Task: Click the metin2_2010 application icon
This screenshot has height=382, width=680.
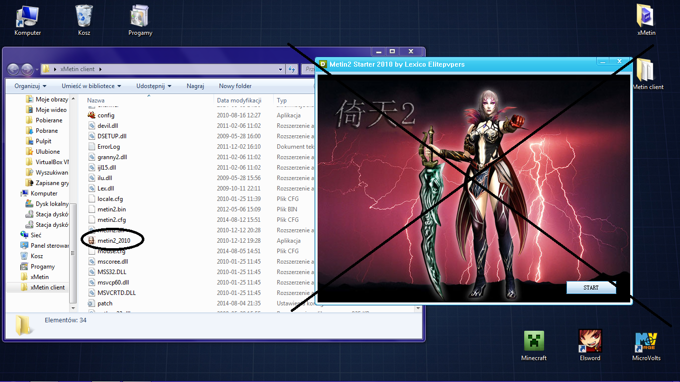Action: 91,241
